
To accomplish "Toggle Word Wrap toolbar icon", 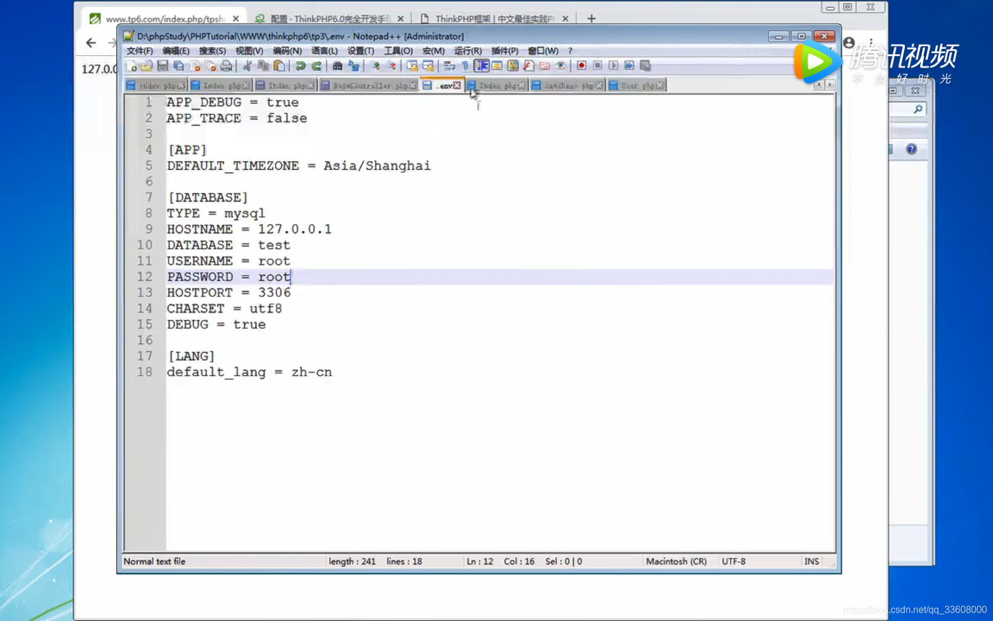I will [449, 66].
